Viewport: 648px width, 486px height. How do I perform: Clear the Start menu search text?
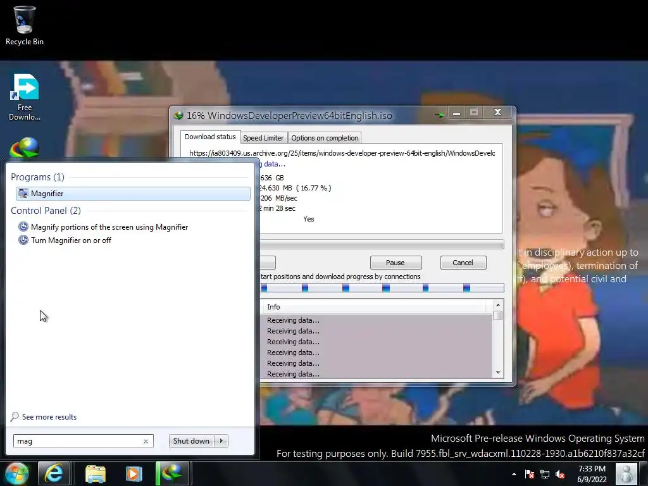146,441
